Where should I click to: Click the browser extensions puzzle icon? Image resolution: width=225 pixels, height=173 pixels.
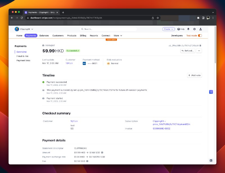[198, 18]
